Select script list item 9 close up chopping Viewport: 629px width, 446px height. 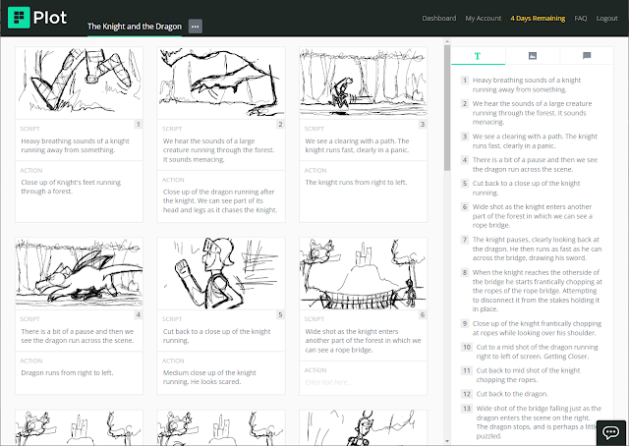tap(532, 328)
